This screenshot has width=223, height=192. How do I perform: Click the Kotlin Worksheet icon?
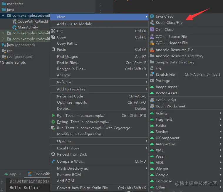[152, 106]
